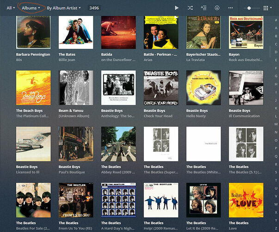Open Beatles For Sale album cover
279x232 pixels.
pos(33,200)
